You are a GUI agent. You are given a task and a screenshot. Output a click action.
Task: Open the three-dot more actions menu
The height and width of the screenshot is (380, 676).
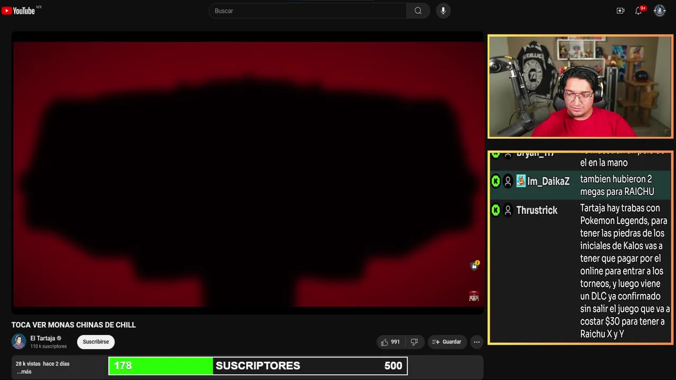pos(476,342)
